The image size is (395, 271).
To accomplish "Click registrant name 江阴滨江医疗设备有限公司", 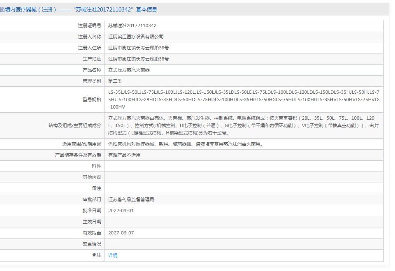I will pos(136,37).
